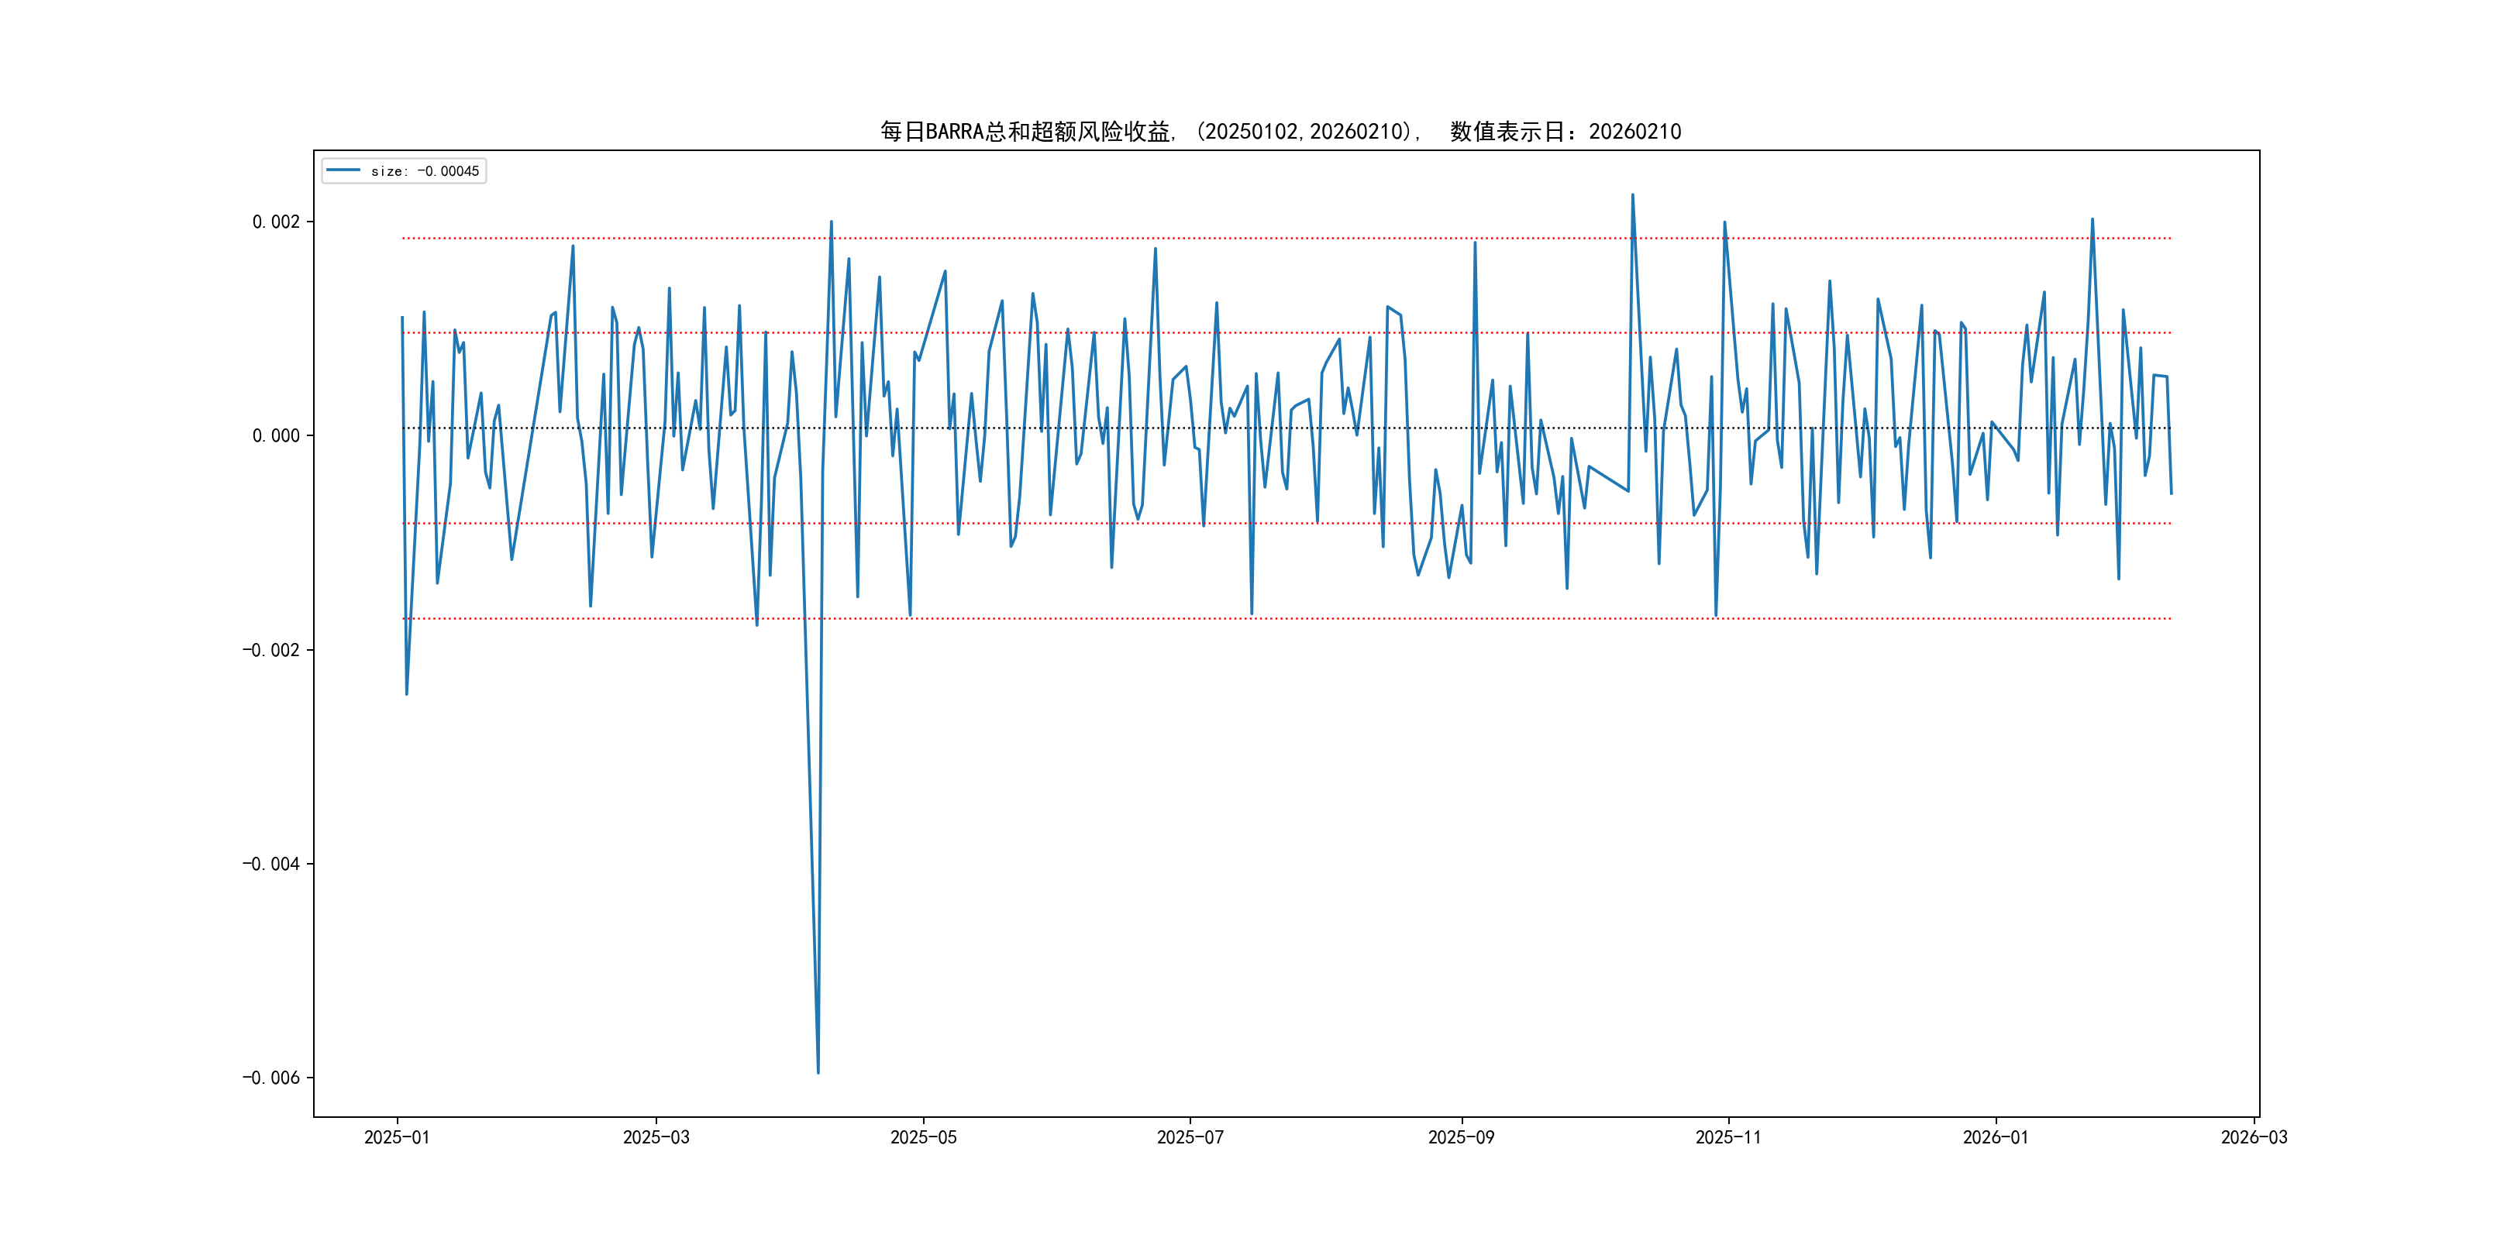Click the 2025-05 x-axis label
Image resolution: width=2511 pixels, height=1255 pixels.
923,1137
